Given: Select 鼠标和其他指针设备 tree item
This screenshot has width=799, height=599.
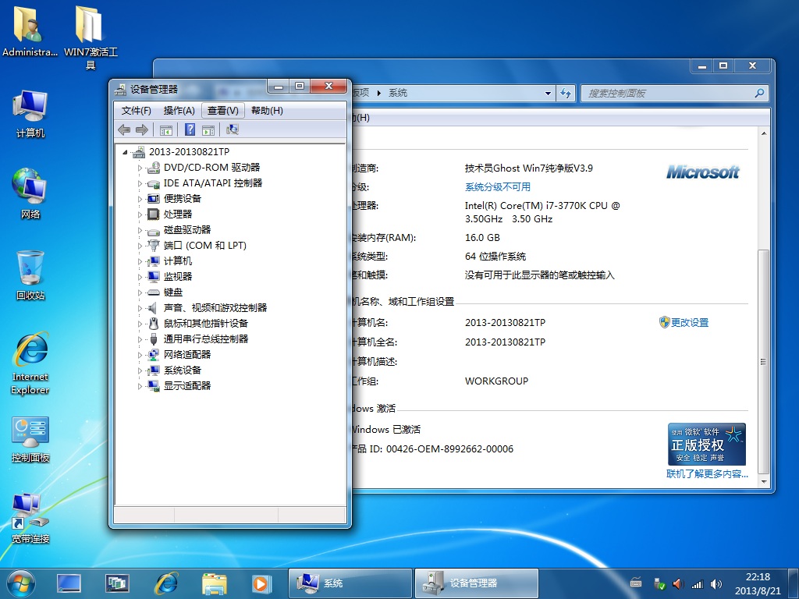Looking at the screenshot, I should [206, 324].
